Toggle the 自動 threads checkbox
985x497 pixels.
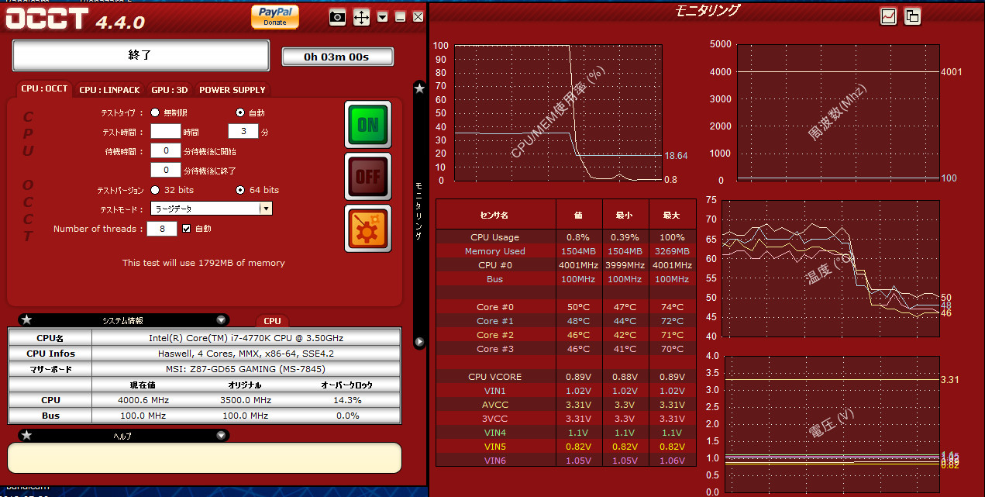(186, 229)
